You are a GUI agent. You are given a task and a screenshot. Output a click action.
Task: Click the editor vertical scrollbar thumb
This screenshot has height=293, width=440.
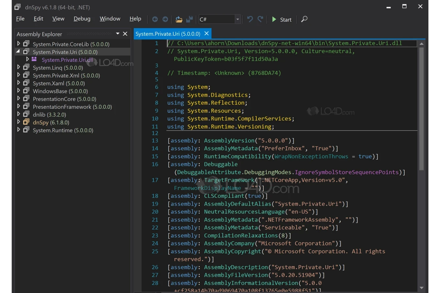click(421, 109)
